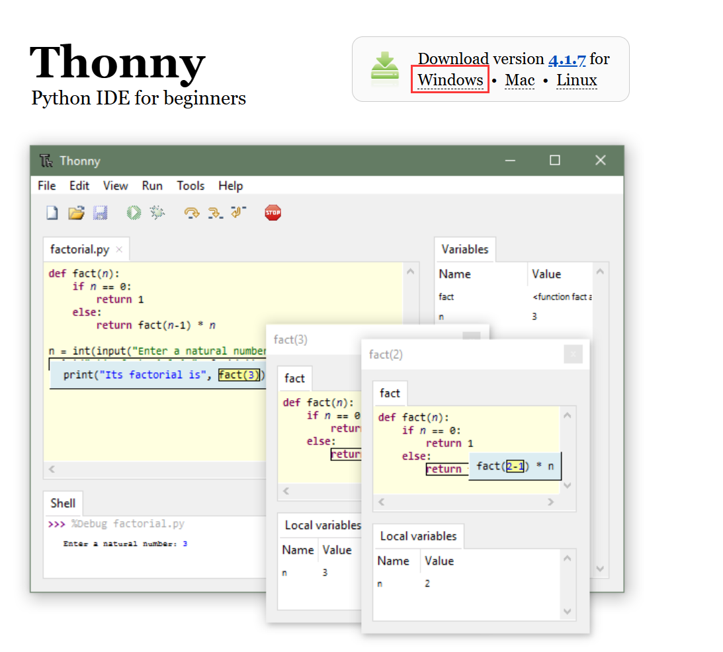Click scroll left arrow in fact(3) code

(x=286, y=491)
